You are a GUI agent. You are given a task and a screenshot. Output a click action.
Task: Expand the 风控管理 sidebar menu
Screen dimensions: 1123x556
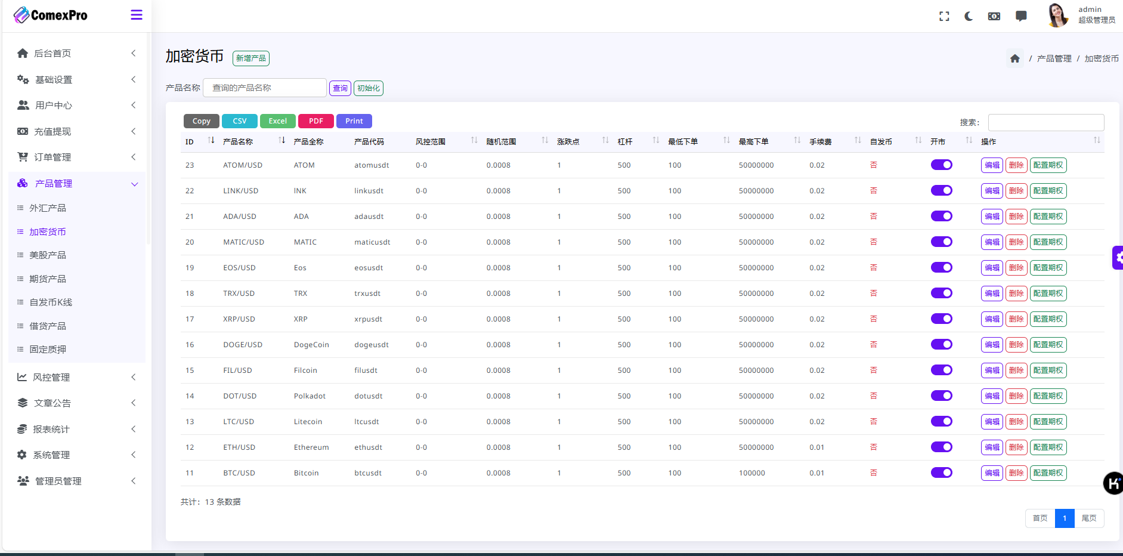pyautogui.click(x=76, y=377)
